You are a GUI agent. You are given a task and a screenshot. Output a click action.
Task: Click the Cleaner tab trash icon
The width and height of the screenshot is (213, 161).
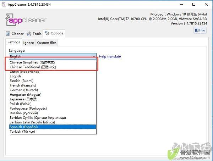coord(8,34)
